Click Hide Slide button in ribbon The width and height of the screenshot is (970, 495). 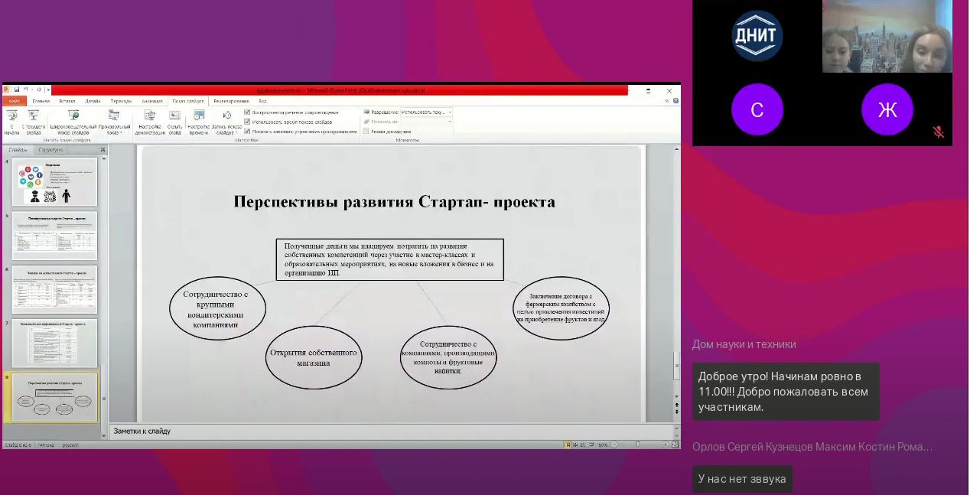[x=174, y=122]
